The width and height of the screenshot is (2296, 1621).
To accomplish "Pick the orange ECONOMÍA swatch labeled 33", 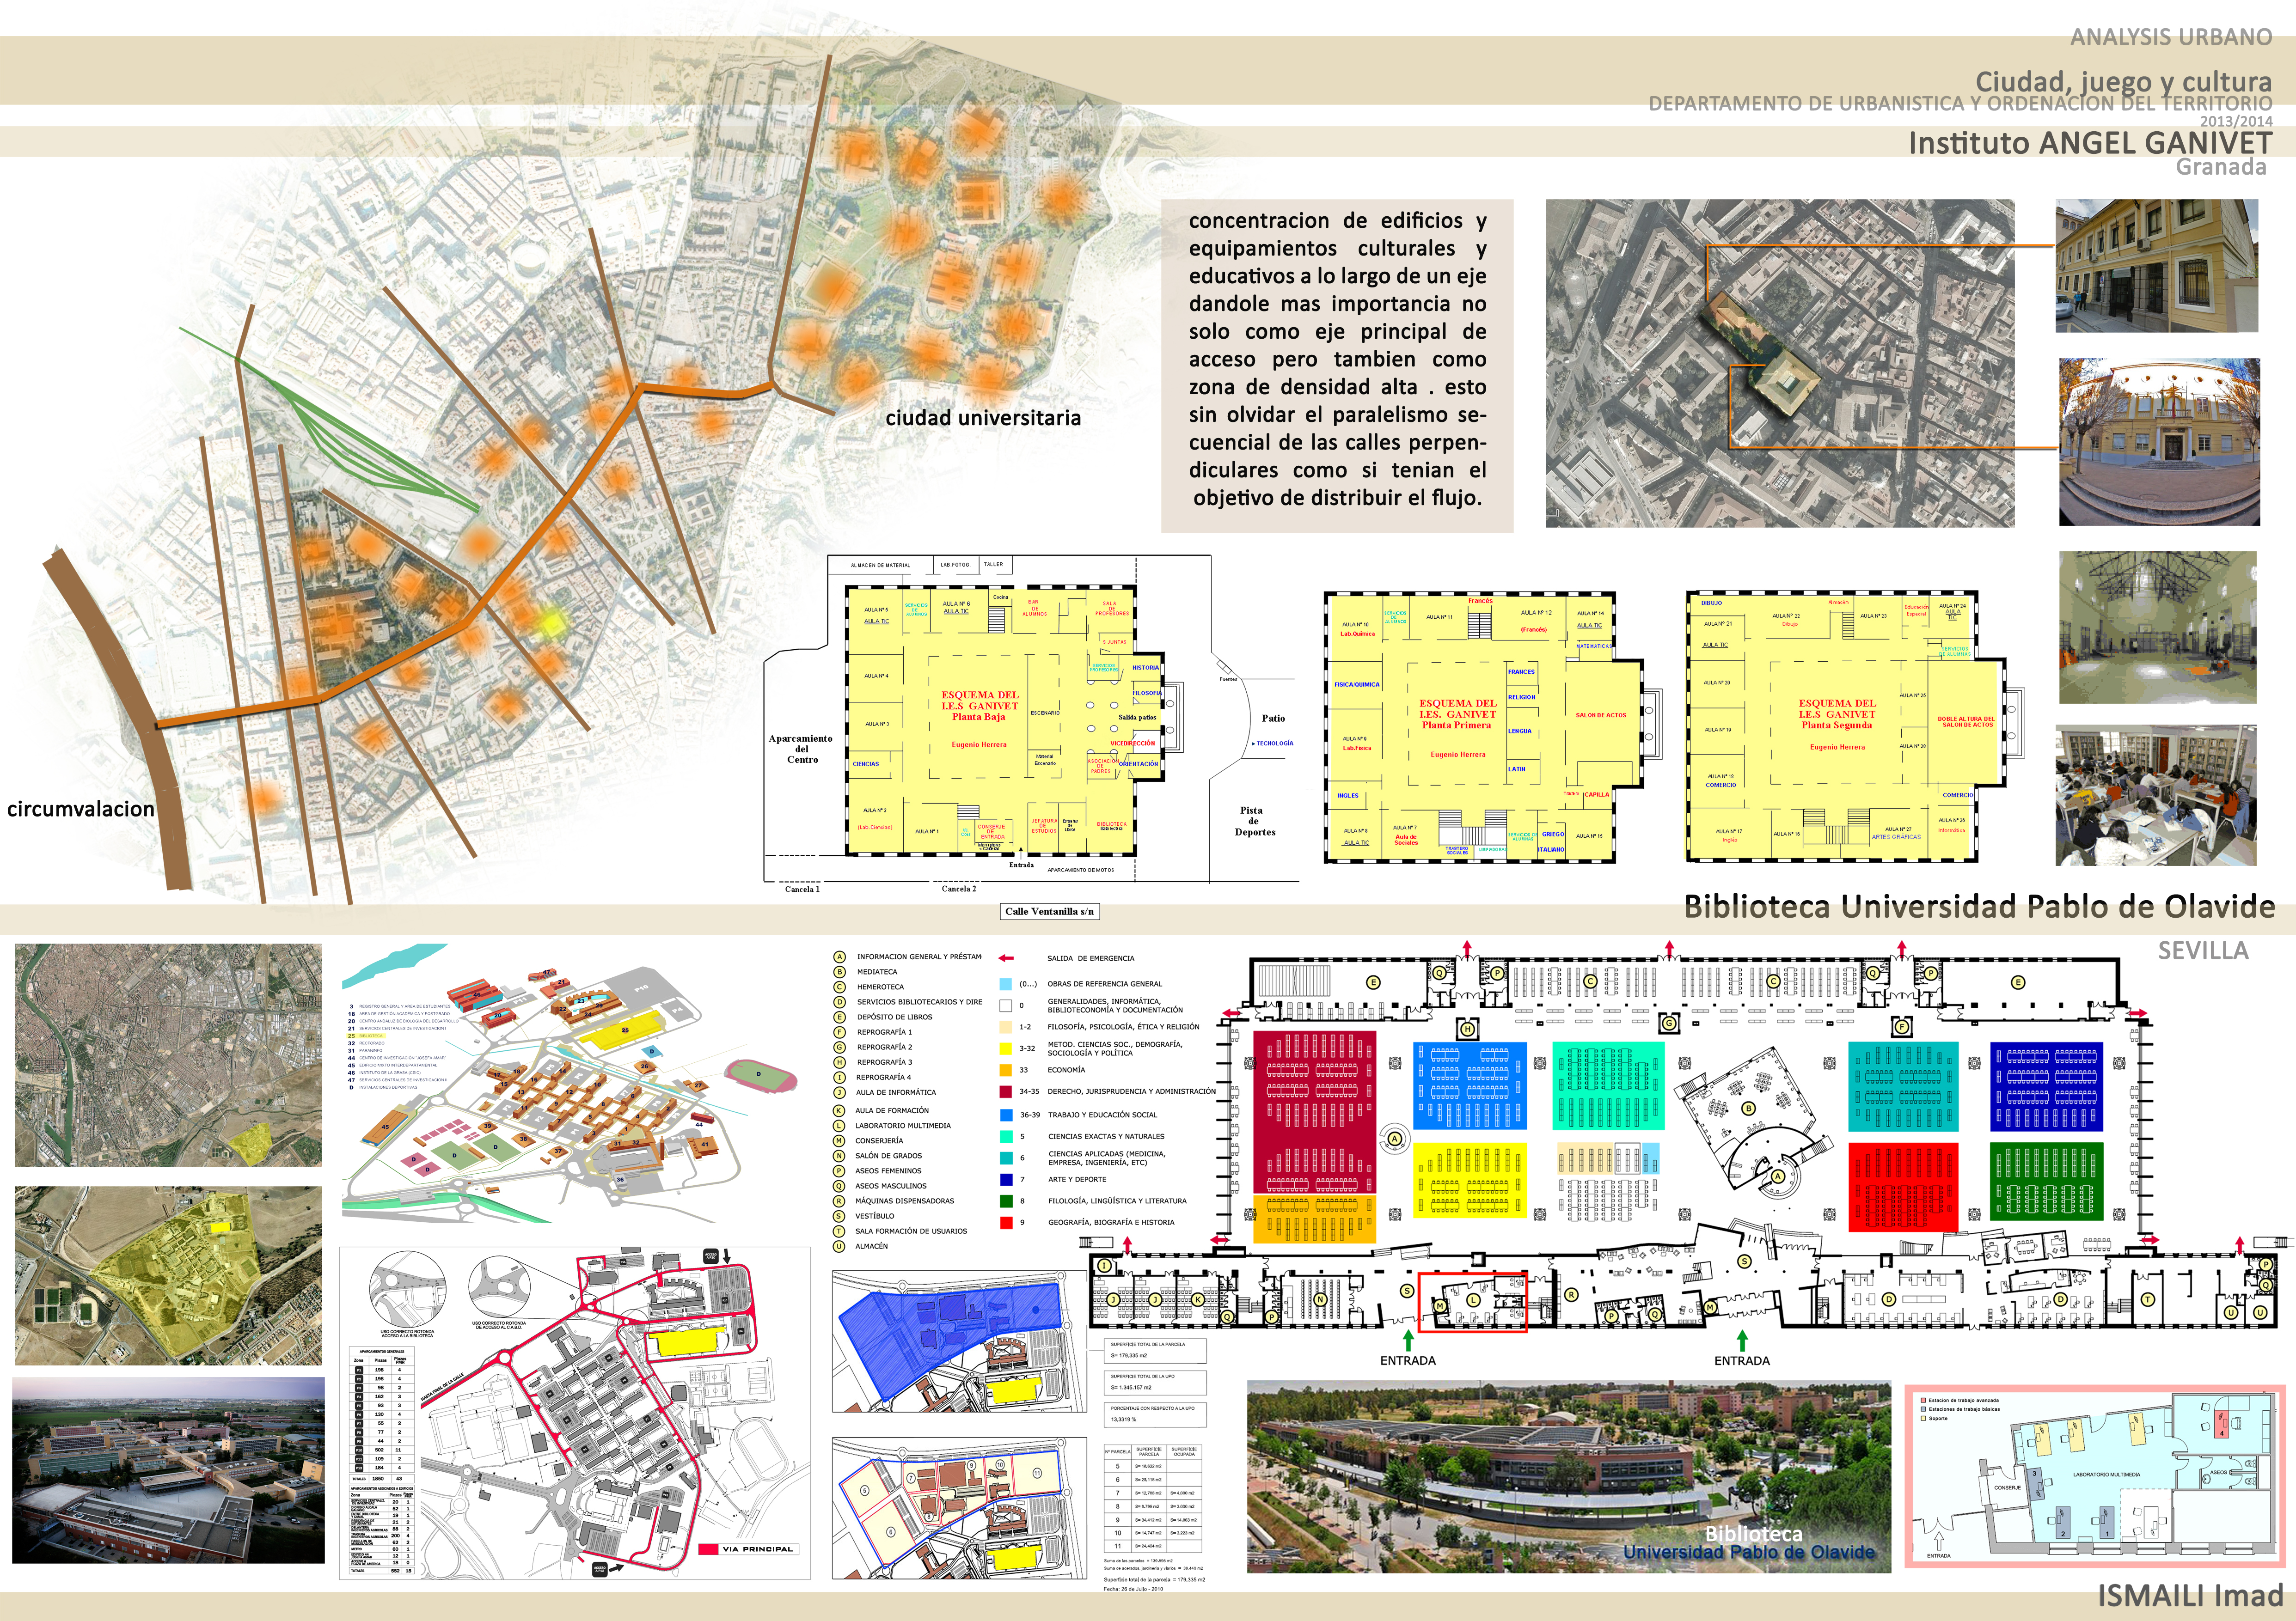I will click(x=1006, y=1069).
